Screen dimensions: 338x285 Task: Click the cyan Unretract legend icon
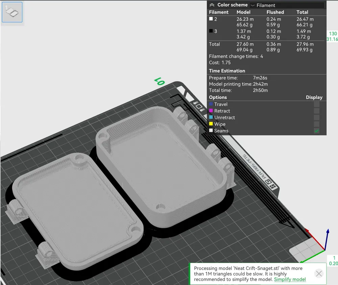point(211,118)
